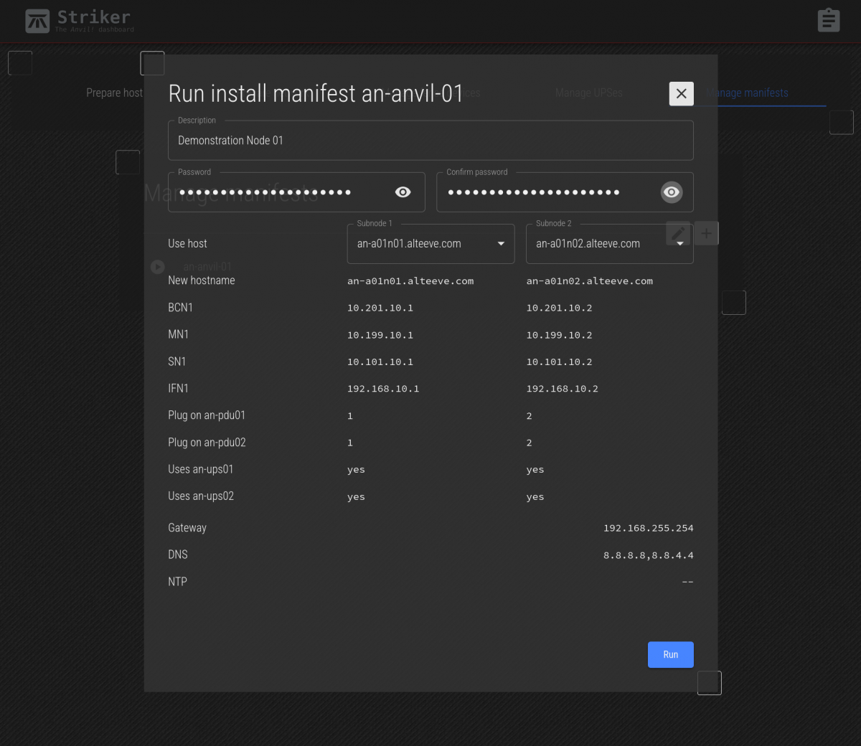861x746 pixels.
Task: Click the Striker logo icon
Action: coord(37,22)
